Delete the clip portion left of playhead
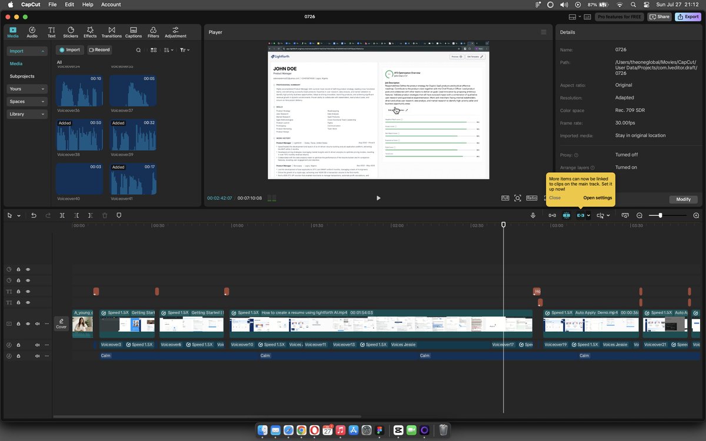 tap(76, 216)
